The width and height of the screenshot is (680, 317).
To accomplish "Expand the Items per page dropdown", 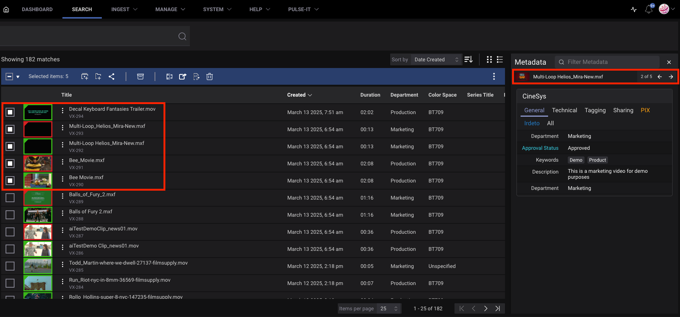I will 389,308.
